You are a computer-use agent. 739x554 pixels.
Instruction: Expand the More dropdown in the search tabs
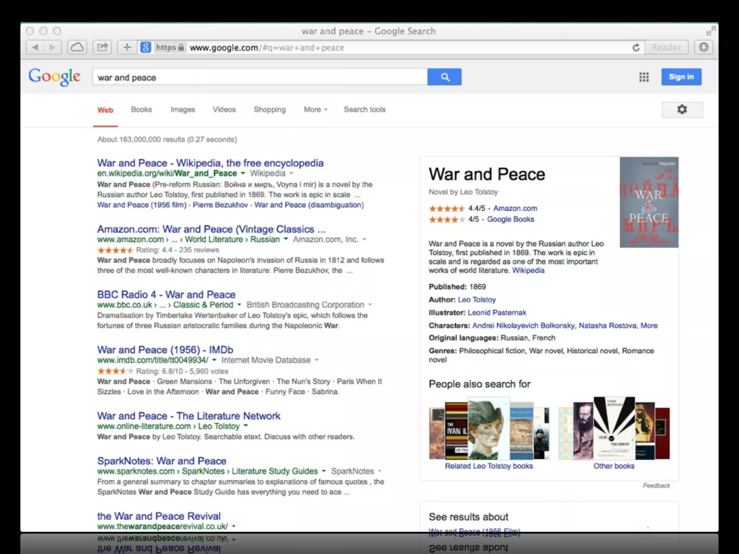(x=315, y=110)
